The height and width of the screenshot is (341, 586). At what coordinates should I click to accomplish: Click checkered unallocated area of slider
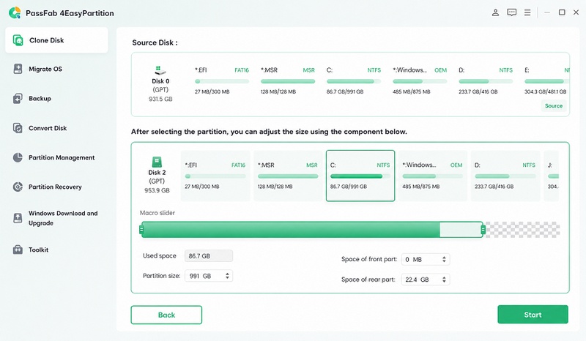522,229
